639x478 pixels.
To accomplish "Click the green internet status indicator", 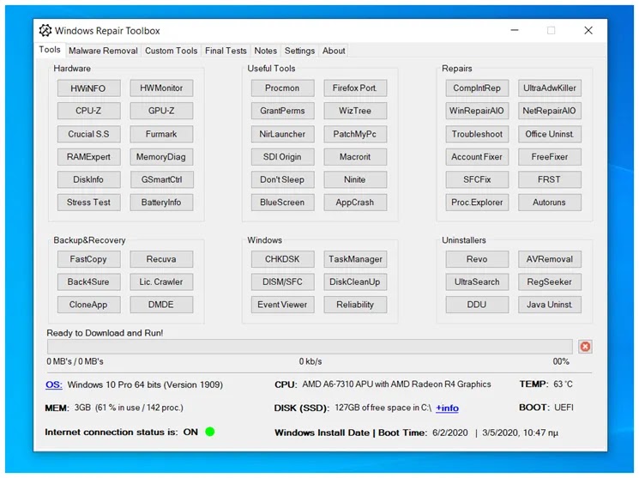I will [x=210, y=432].
